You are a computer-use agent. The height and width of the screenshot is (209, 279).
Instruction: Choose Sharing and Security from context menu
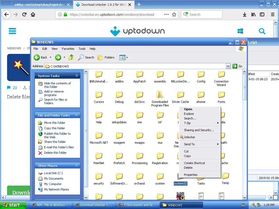[x=200, y=130]
